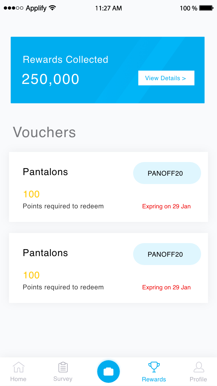The width and height of the screenshot is (217, 386).
Task: Switch to the Survey tab label
Action: pyautogui.click(x=63, y=379)
